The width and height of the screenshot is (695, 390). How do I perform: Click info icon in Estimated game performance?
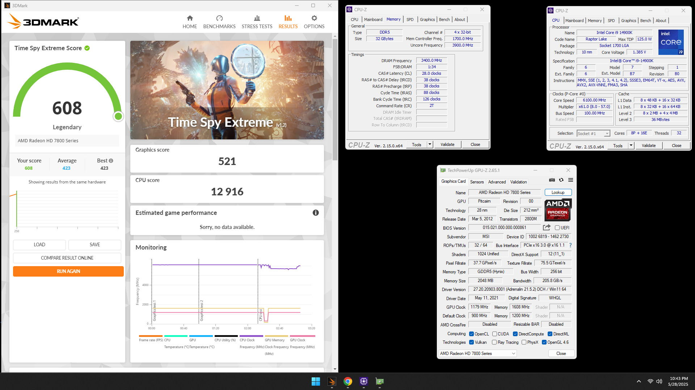(316, 213)
